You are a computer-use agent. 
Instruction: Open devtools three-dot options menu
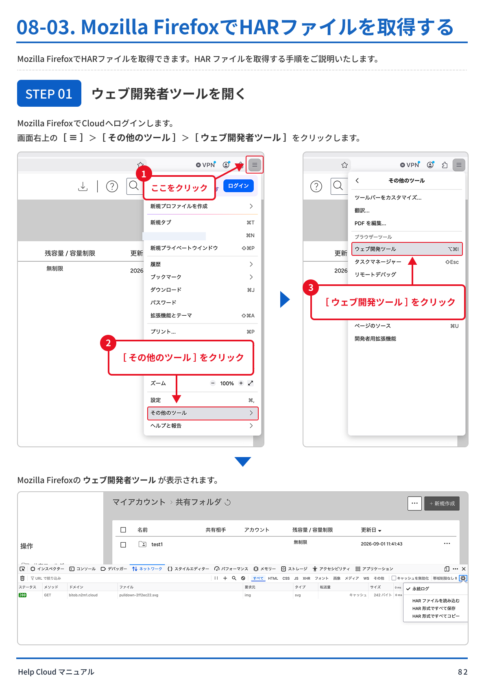[455, 569]
